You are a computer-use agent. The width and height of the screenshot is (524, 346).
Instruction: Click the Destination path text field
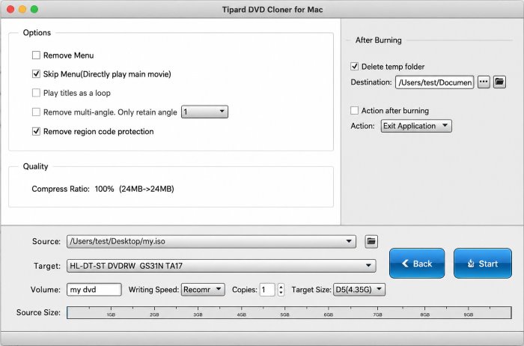coord(434,82)
